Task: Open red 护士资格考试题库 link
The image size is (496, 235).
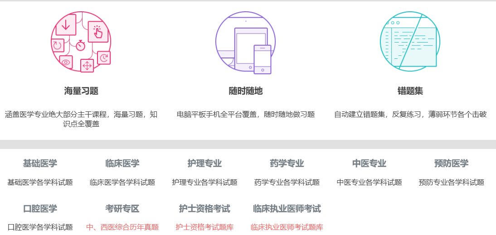Action: [x=204, y=227]
